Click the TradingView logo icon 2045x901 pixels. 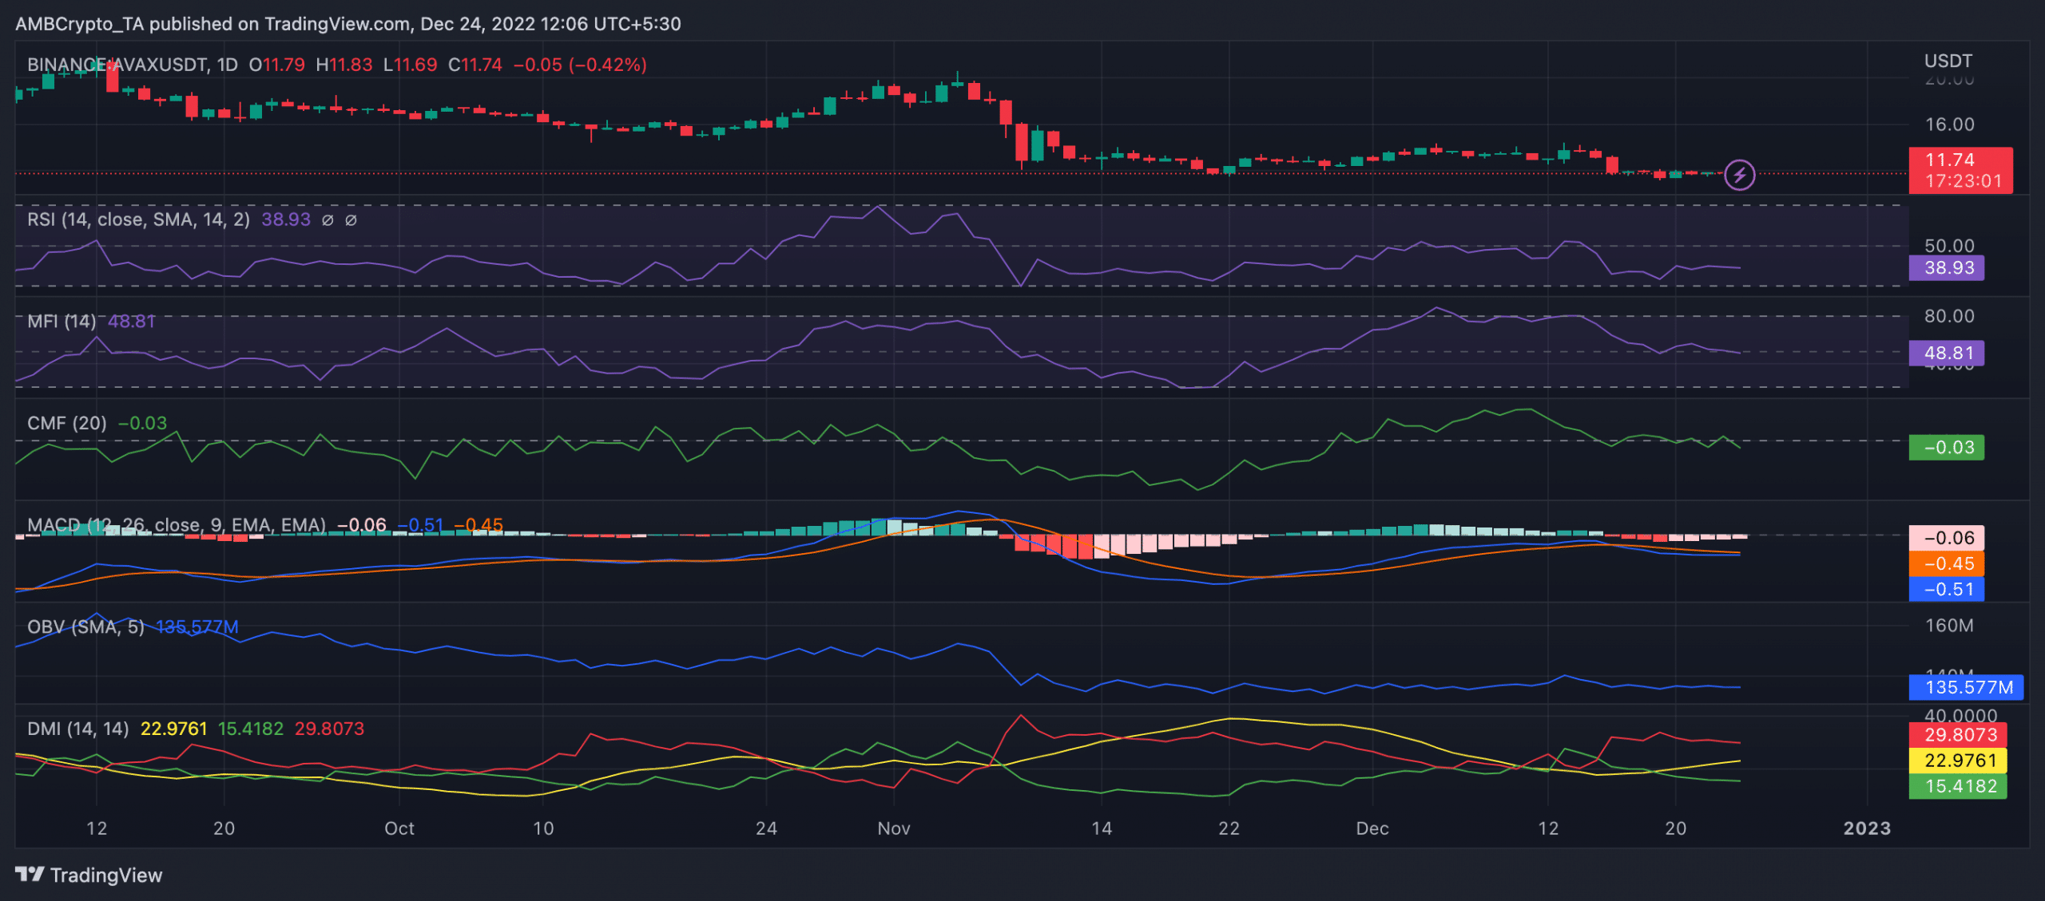30,875
